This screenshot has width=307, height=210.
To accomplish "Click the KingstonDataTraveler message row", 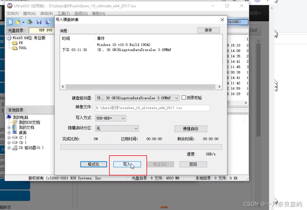I will tap(134, 50).
